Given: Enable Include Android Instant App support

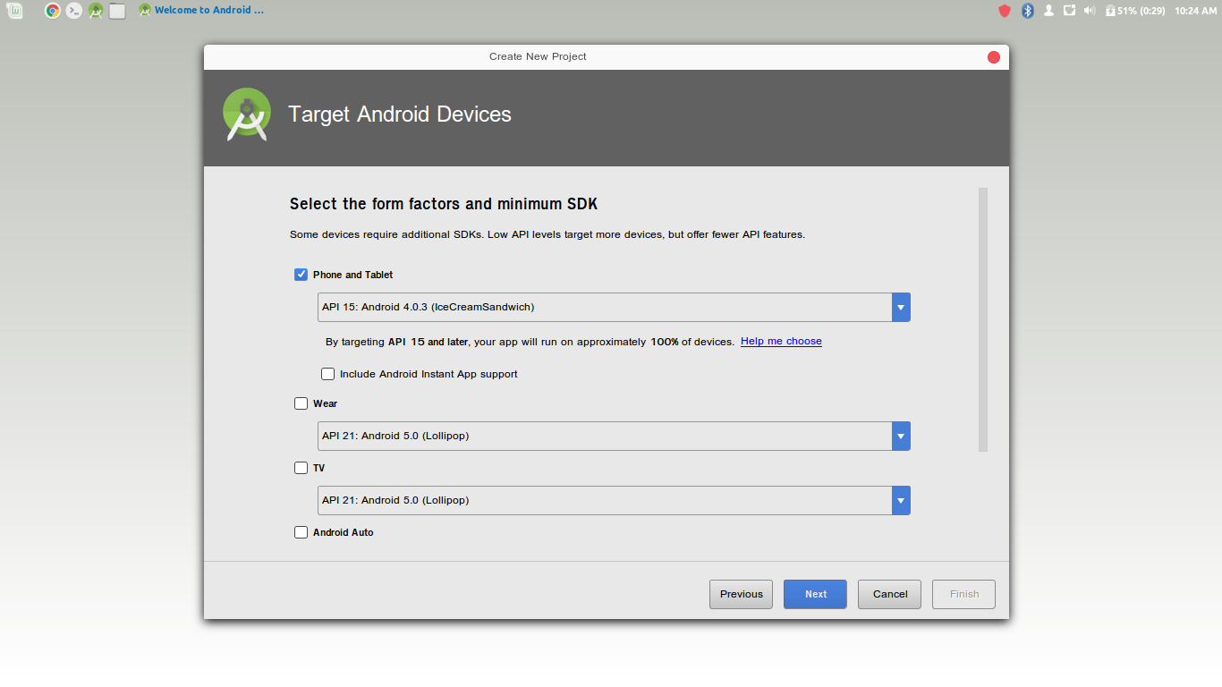Looking at the screenshot, I should click(328, 374).
